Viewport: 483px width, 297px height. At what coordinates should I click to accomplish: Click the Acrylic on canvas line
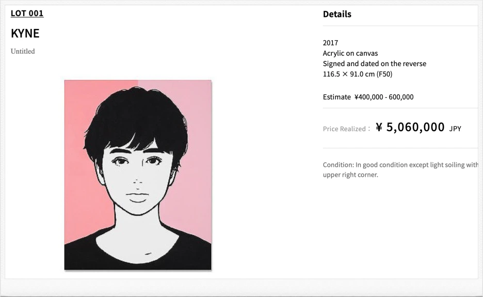[350, 53]
